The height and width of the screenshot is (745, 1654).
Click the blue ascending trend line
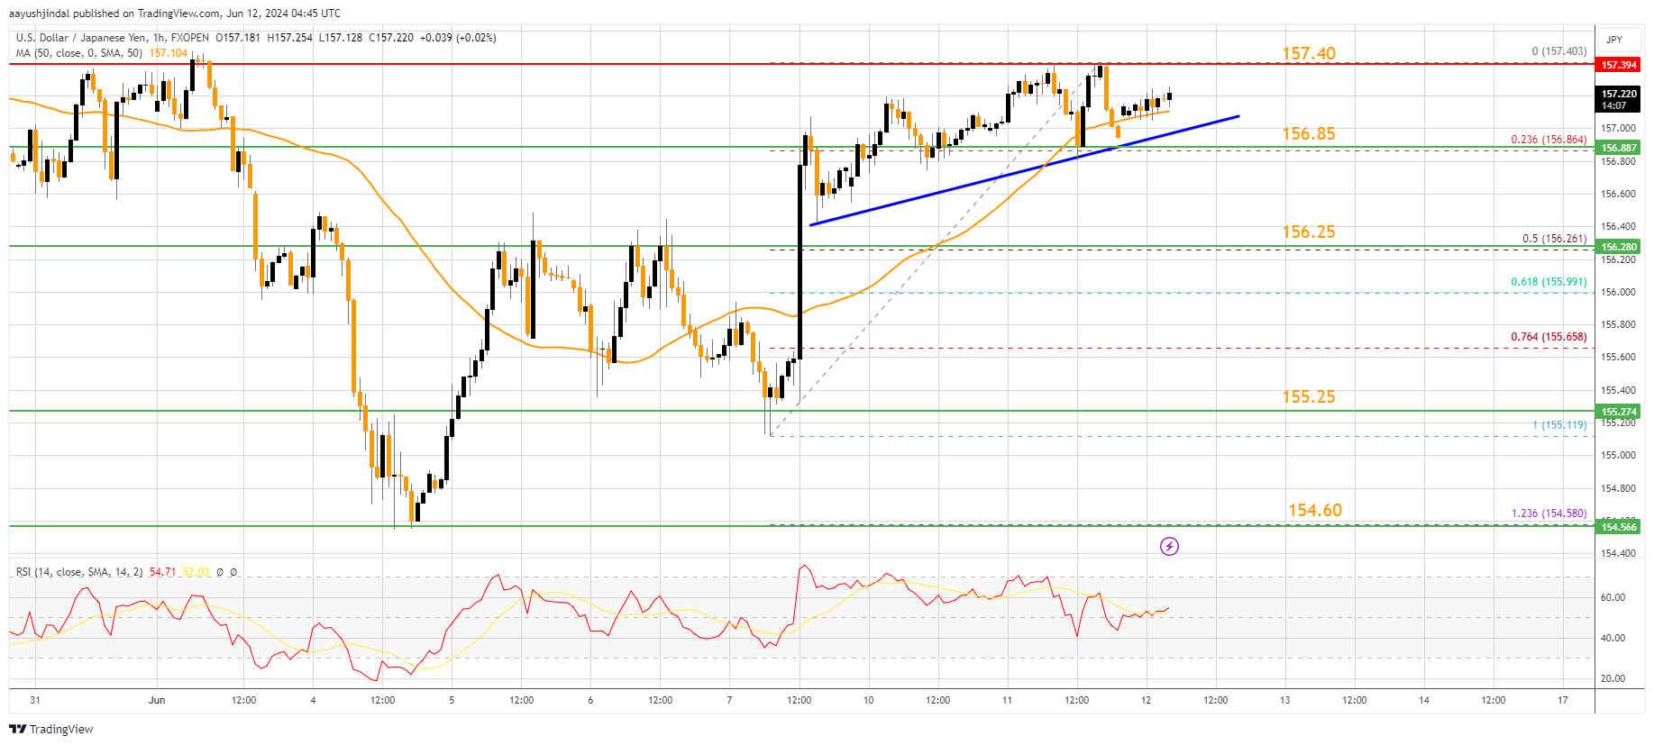tap(1024, 170)
